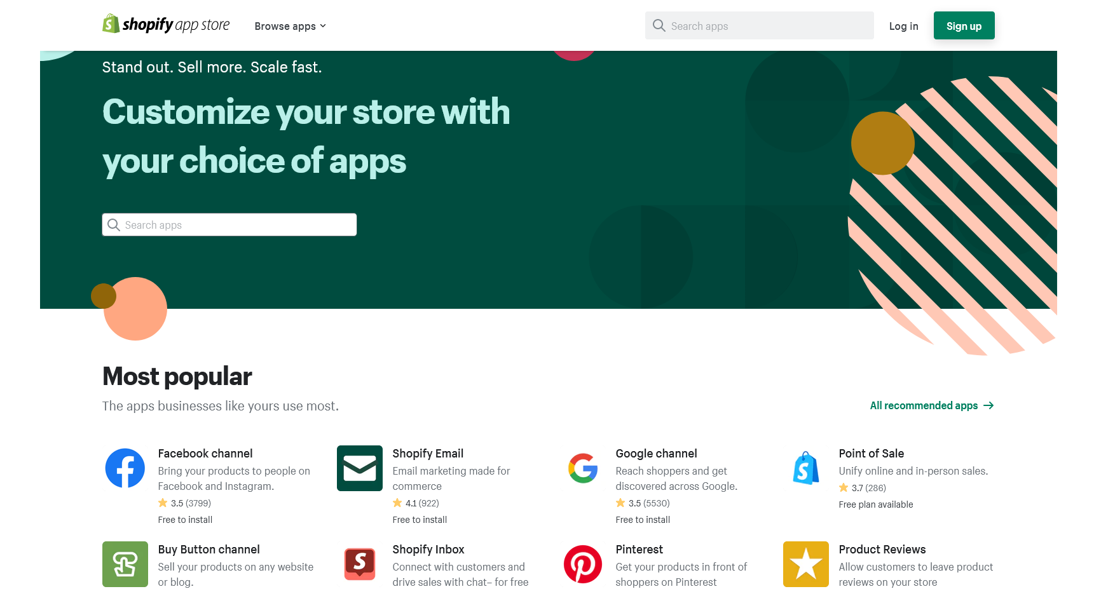
Task: Expand the Browse apps dropdown
Action: (x=290, y=26)
